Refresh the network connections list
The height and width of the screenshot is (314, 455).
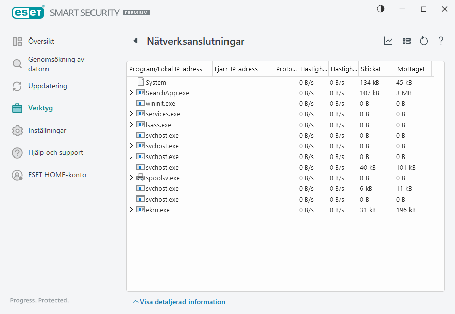pos(424,41)
